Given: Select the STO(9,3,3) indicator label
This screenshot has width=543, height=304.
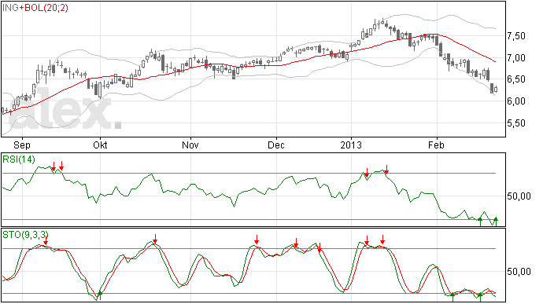Looking at the screenshot, I should pyautogui.click(x=25, y=235).
